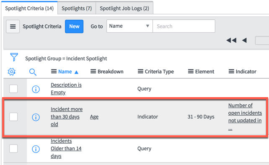Open Indicator column options menu icon
Screen dimensions: 269x165
(231, 71)
